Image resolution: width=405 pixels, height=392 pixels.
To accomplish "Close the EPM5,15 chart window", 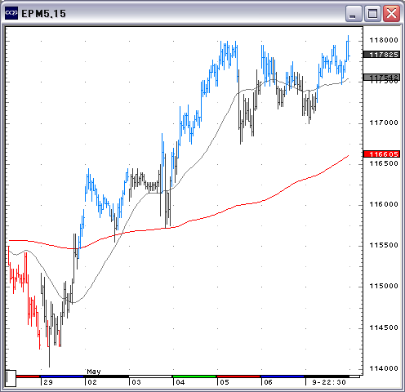I will [x=391, y=14].
